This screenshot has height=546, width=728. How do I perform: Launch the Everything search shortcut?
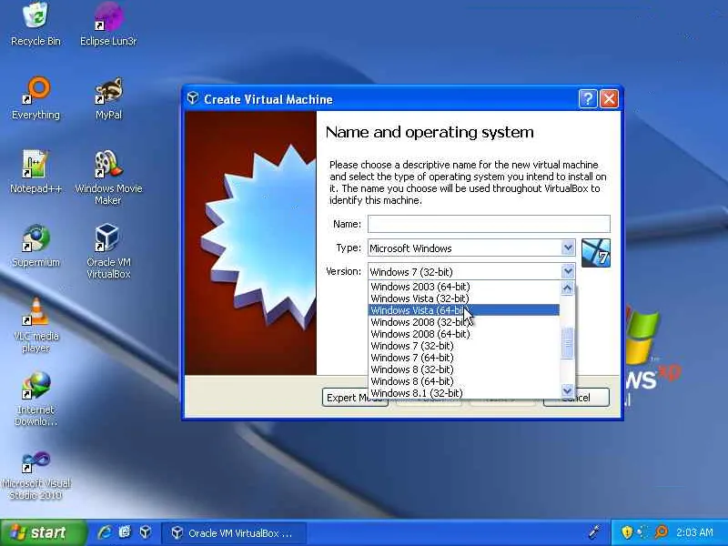tap(35, 98)
